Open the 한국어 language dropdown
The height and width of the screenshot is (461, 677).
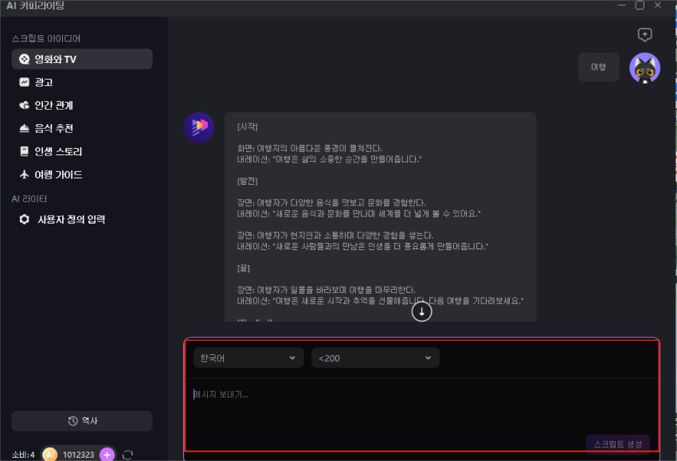tap(248, 358)
